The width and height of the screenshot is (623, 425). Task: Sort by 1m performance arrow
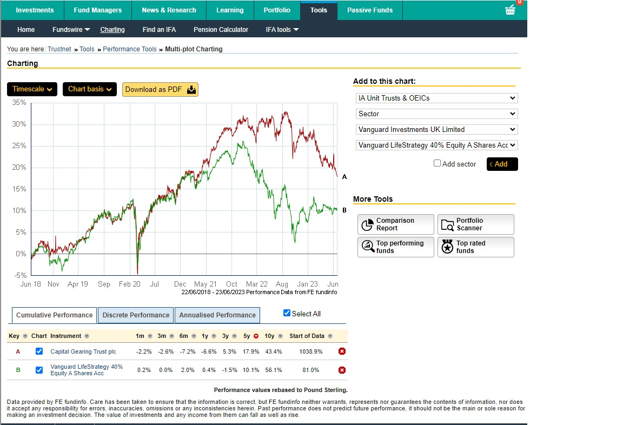(150, 336)
